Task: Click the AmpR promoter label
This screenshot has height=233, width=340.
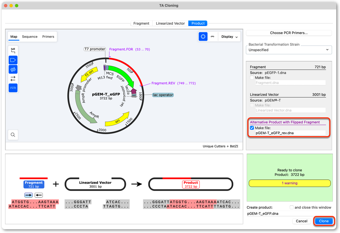Action: [86, 90]
